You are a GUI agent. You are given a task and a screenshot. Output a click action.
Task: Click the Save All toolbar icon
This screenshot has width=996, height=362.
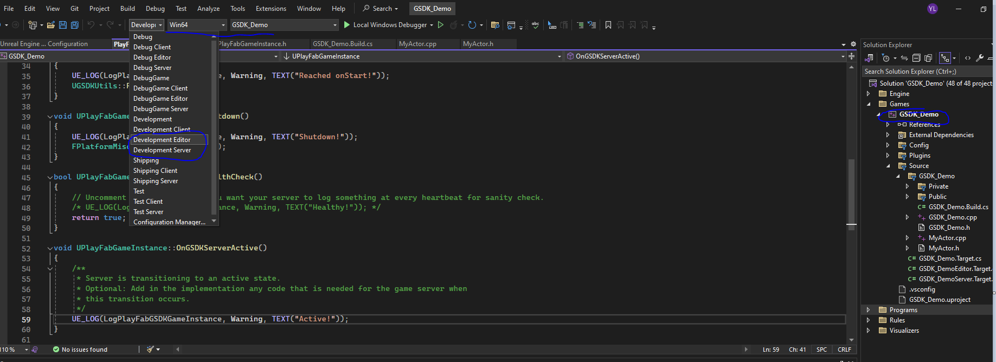pyautogui.click(x=75, y=25)
